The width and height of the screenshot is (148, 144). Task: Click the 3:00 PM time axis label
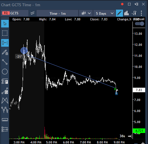click(x=19, y=142)
